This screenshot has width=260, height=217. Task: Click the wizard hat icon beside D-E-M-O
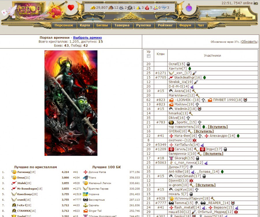pos(192,87)
